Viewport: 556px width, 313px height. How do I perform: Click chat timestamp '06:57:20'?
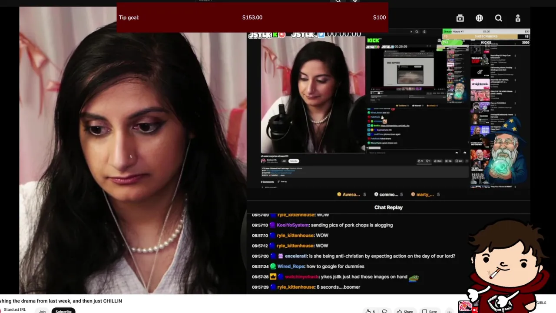[x=260, y=256]
